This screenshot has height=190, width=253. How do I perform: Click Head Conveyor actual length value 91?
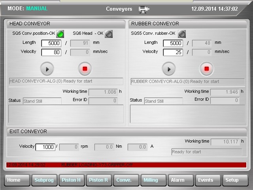80,43
